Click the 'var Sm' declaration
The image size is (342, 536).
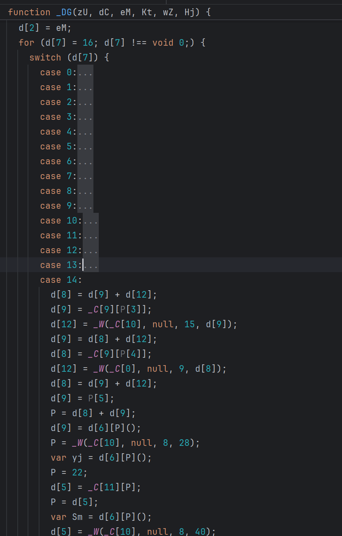tap(101, 517)
